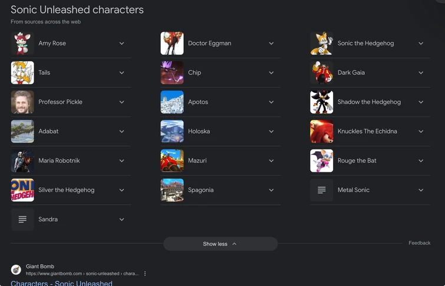This screenshot has height=286, width=445.
Task: Expand Dark Gaia details chevron
Action: coord(421,73)
